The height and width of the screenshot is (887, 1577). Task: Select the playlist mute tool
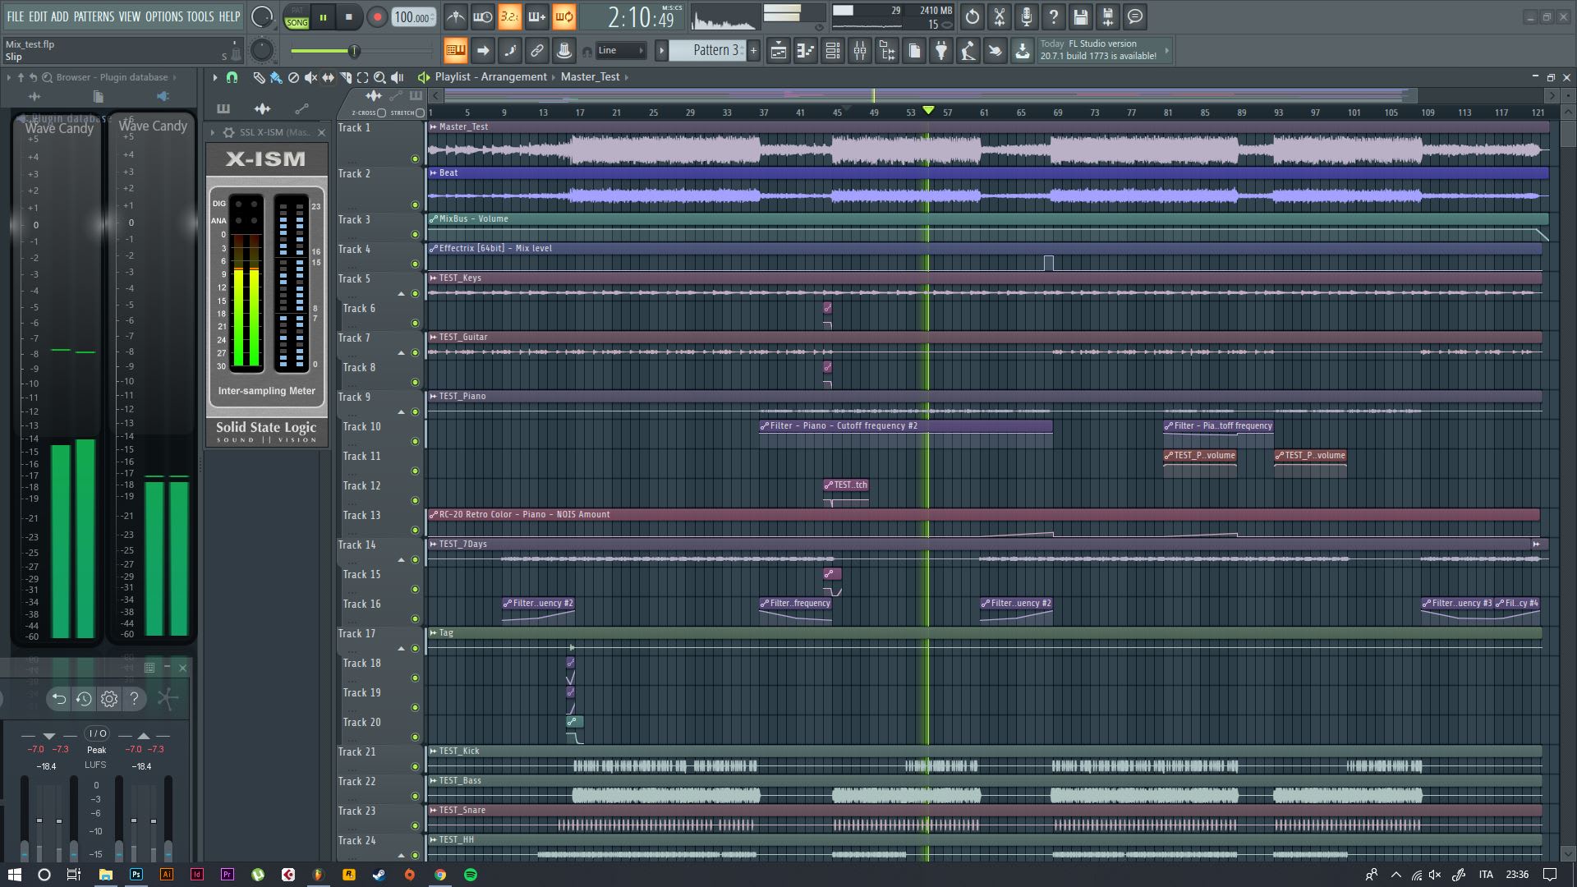coord(310,77)
